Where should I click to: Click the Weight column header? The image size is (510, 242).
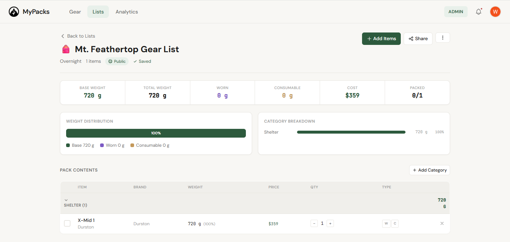tap(195, 187)
